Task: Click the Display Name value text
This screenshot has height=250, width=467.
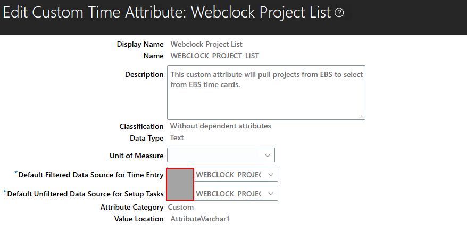Action: [206, 44]
